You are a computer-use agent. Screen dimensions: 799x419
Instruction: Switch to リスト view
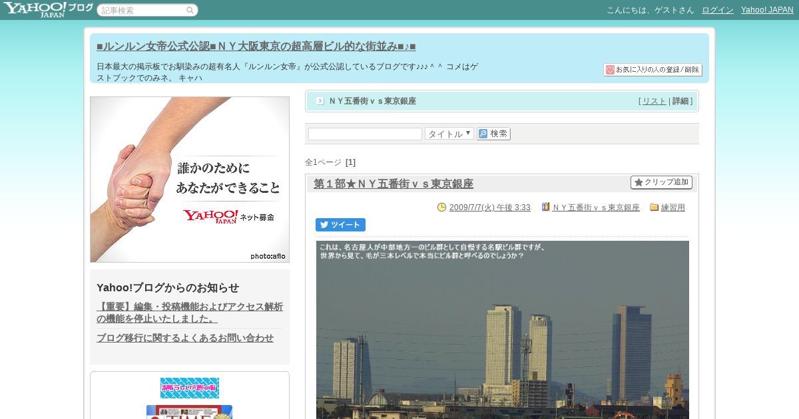654,101
